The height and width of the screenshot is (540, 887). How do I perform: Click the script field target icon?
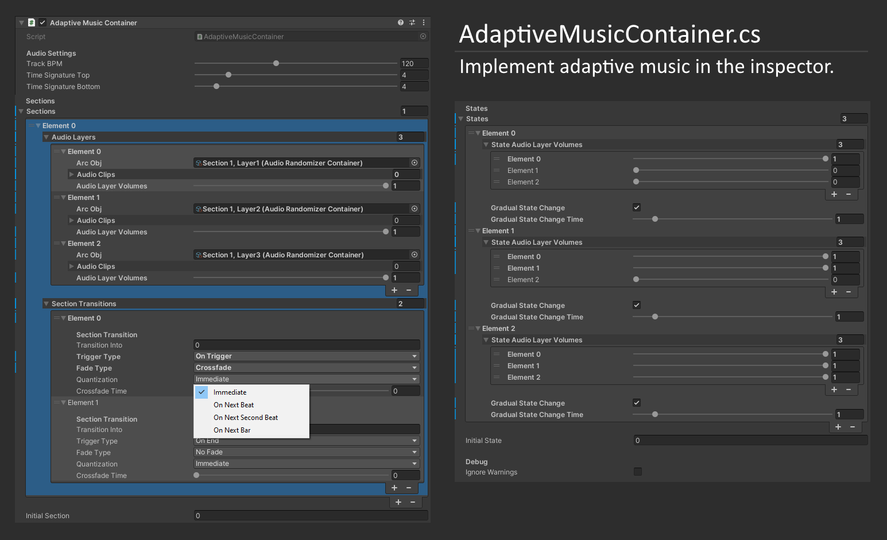423,36
